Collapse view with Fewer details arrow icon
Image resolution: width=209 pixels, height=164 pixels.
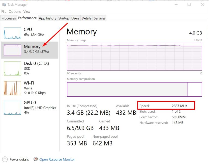point(5,159)
